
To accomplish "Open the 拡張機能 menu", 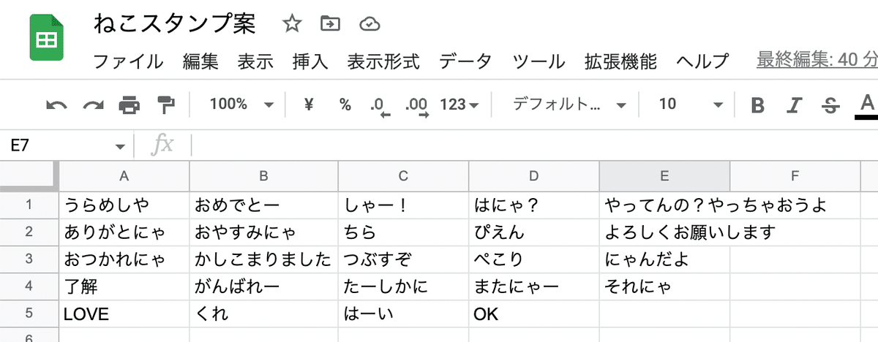I will coord(620,61).
